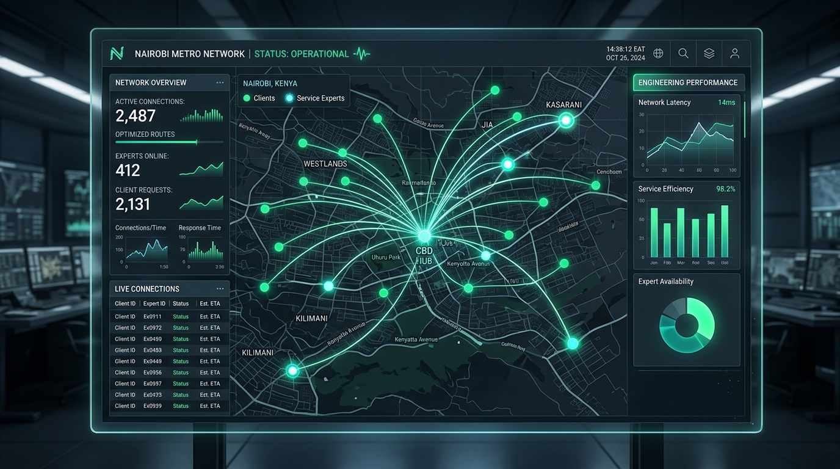Click the Est. ETA column header

[209, 304]
